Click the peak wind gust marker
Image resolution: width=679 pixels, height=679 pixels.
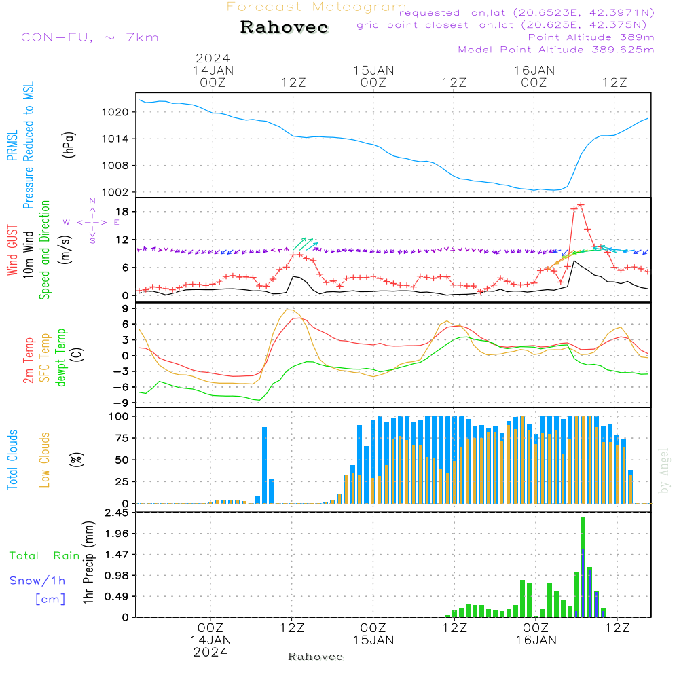[x=581, y=204]
